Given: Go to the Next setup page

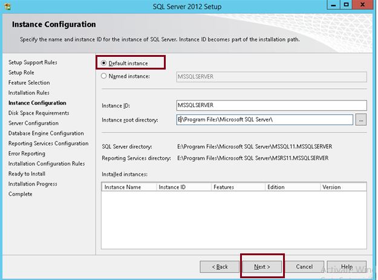Looking at the screenshot, I should 262,267.
